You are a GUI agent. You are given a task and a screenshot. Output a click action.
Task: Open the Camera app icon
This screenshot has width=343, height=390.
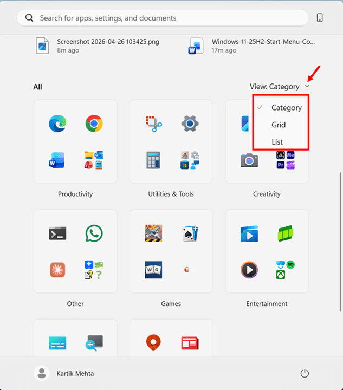point(249,160)
